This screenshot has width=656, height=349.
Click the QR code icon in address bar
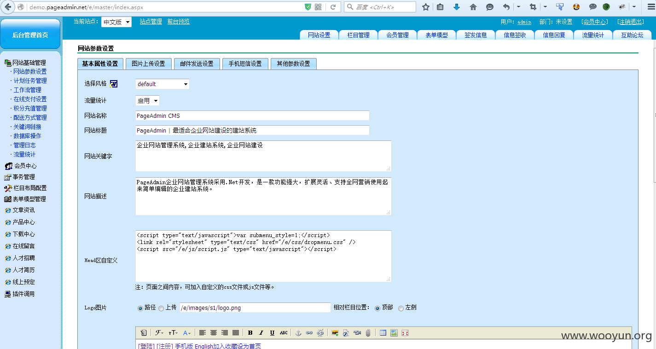click(318, 7)
